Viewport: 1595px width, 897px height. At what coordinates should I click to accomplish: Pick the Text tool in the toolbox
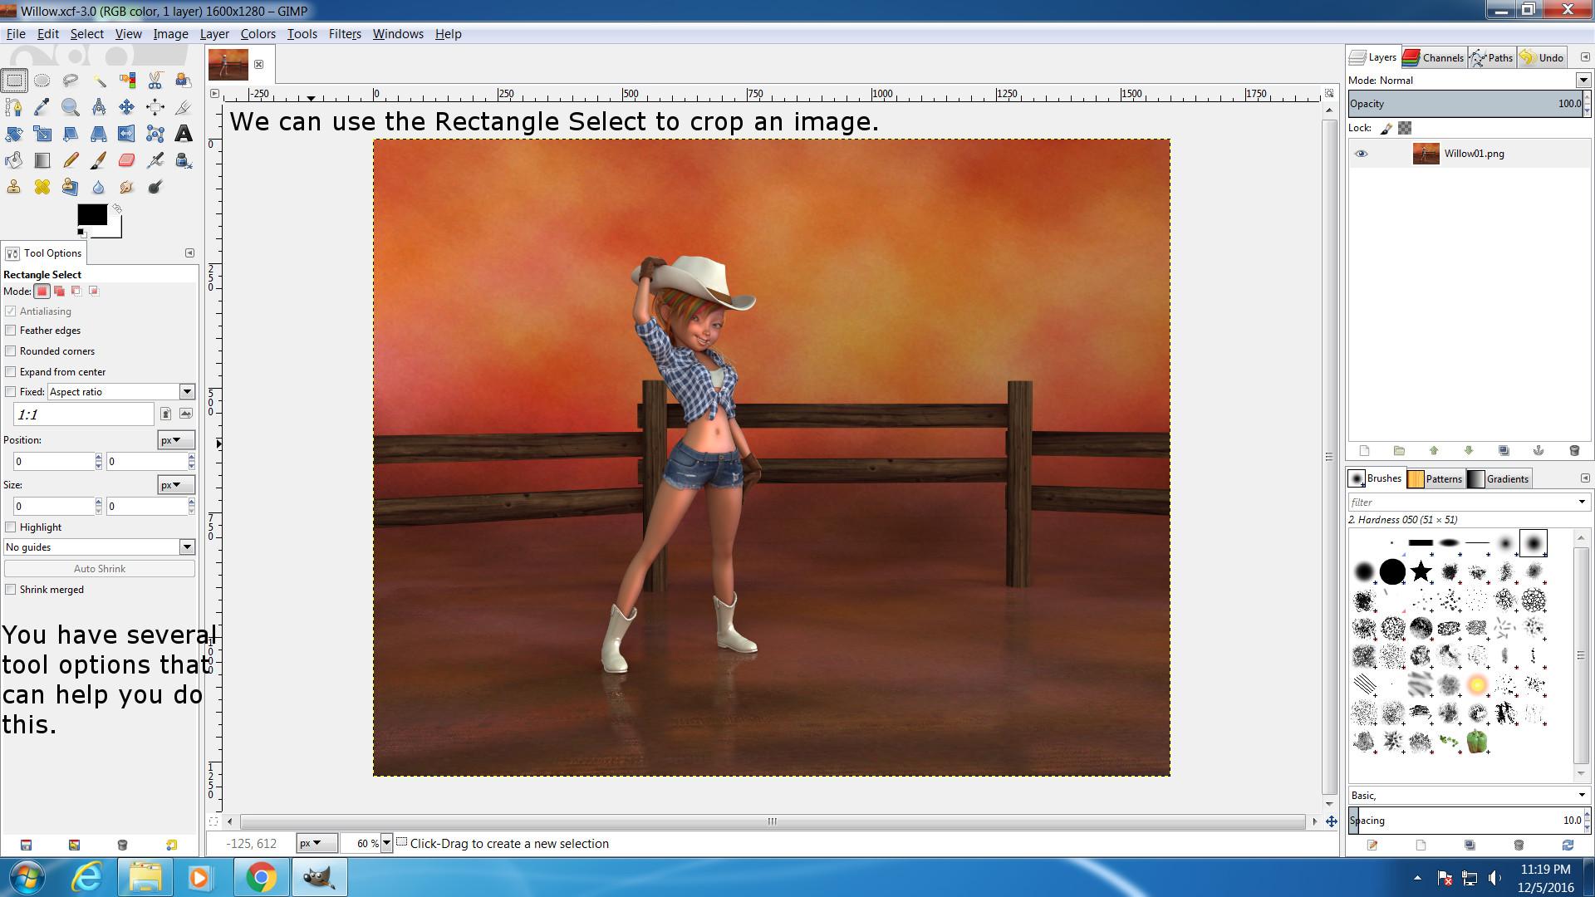(x=184, y=134)
